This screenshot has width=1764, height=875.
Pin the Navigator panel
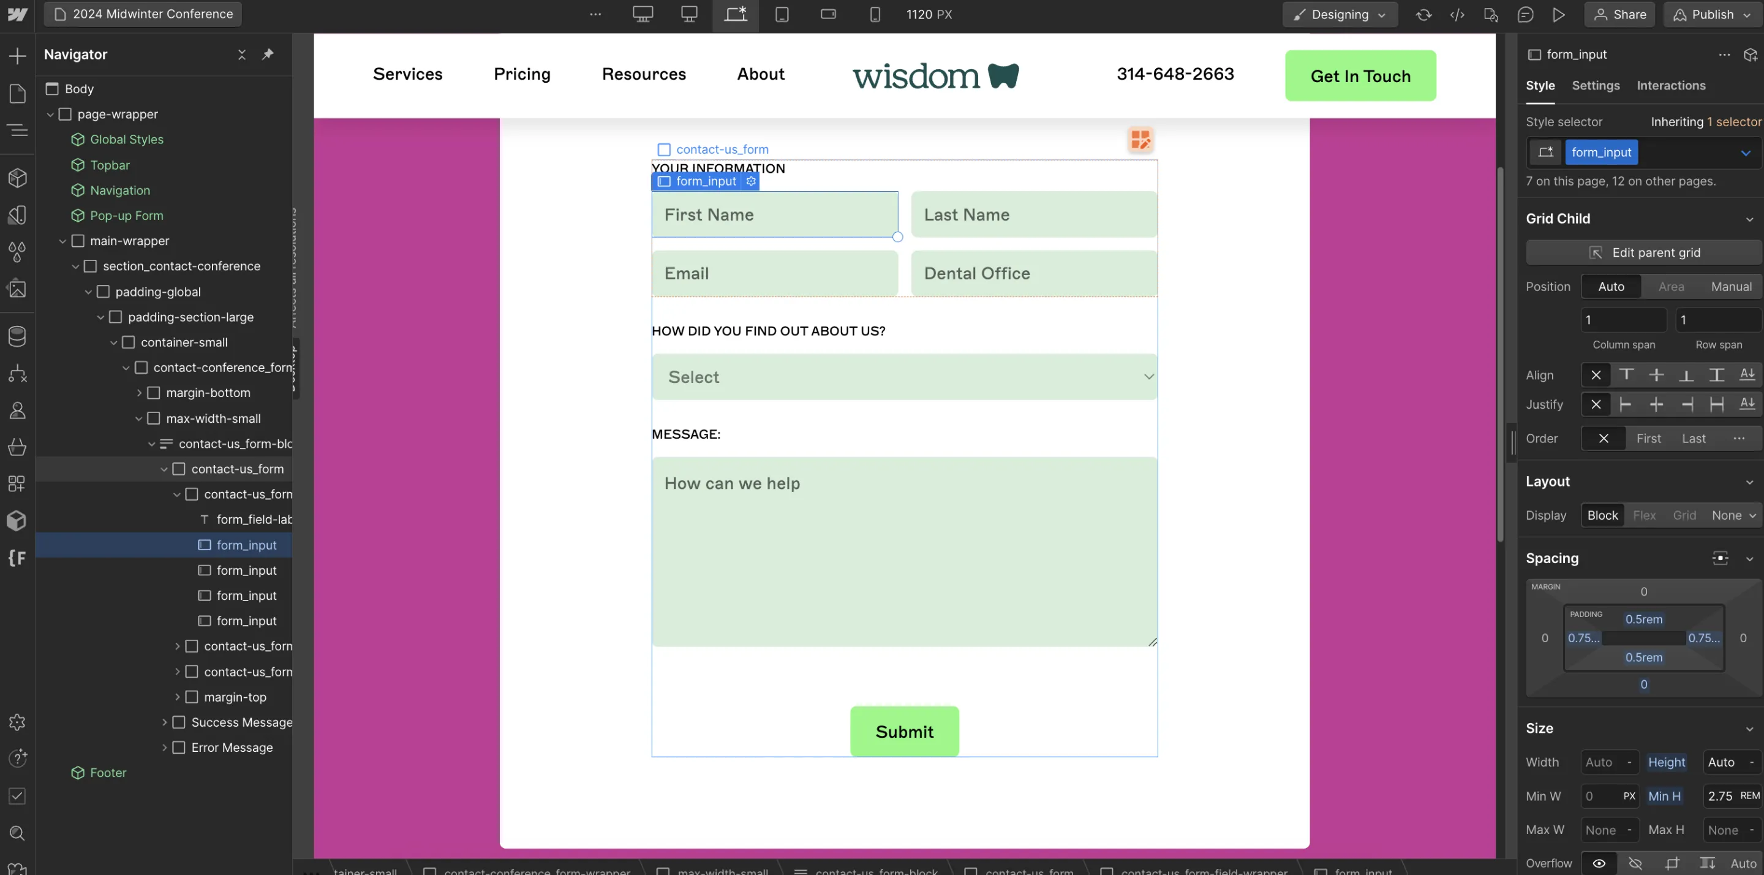coord(268,54)
